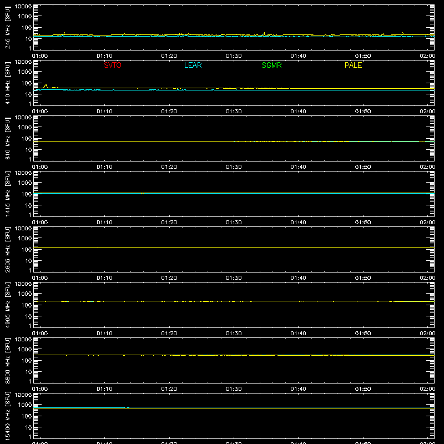Select the 610 MHz [SFU] axis title

(x=7, y=138)
